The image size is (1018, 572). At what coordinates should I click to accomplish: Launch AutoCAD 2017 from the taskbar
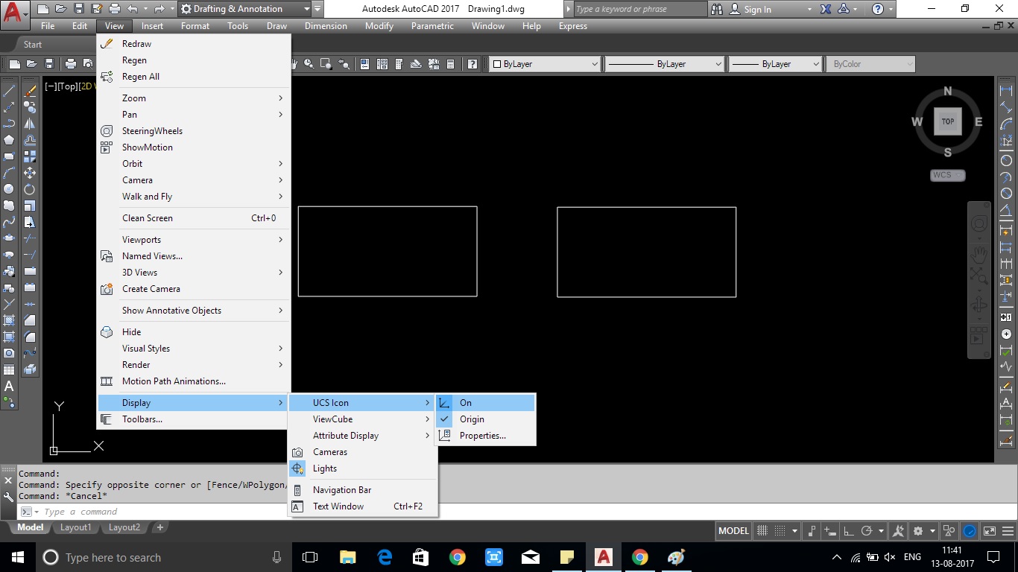[603, 557]
